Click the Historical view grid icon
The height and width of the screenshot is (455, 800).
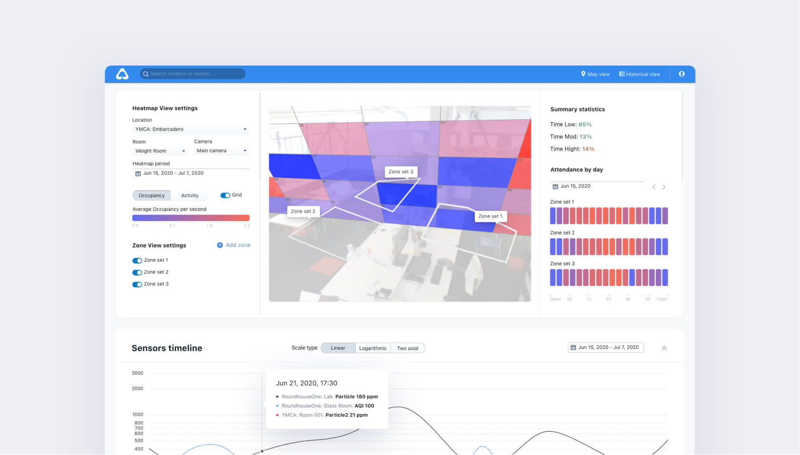click(622, 74)
